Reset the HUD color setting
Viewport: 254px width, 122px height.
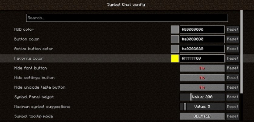[233, 29]
